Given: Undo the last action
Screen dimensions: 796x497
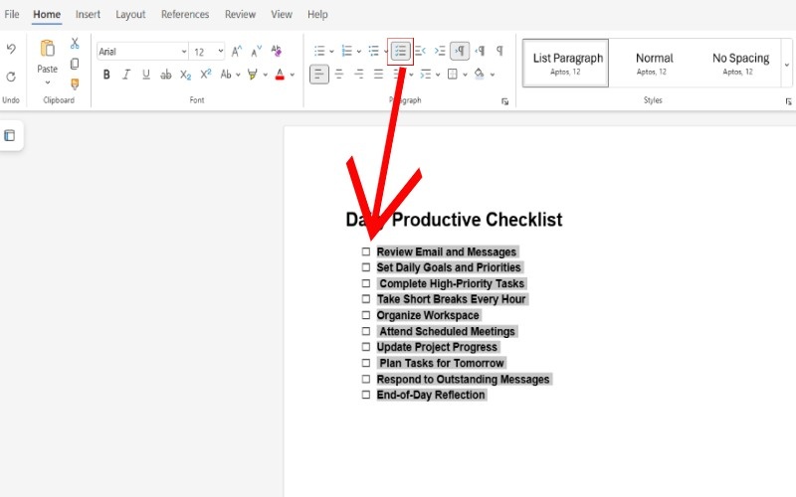Looking at the screenshot, I should 11,49.
